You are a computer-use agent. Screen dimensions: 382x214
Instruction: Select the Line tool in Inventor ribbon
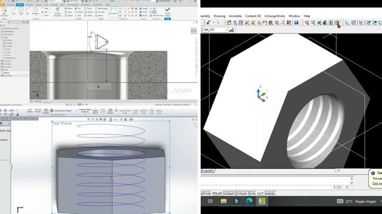[x=14, y=11]
